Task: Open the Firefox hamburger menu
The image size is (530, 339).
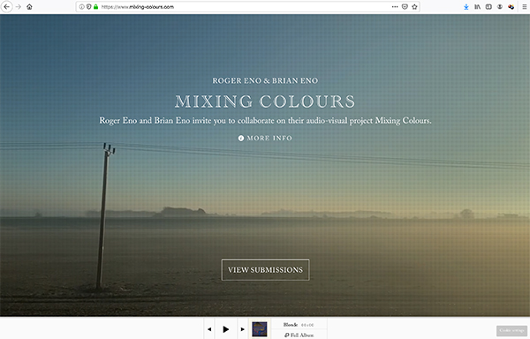Action: click(x=524, y=7)
